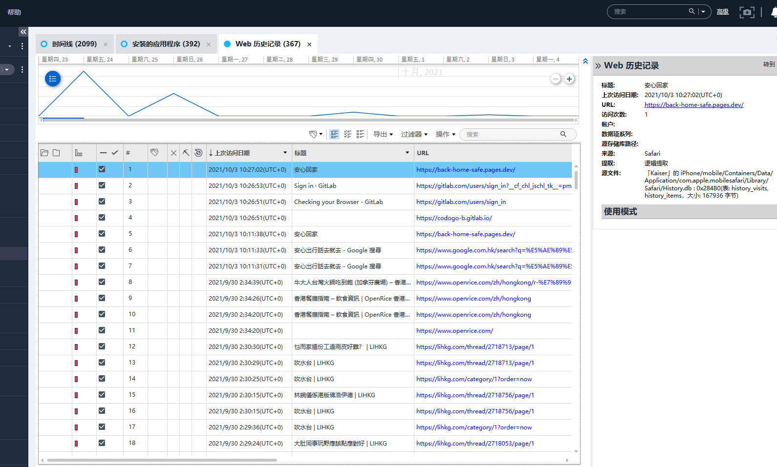Sort by 上次访问日期 column header

232,153
